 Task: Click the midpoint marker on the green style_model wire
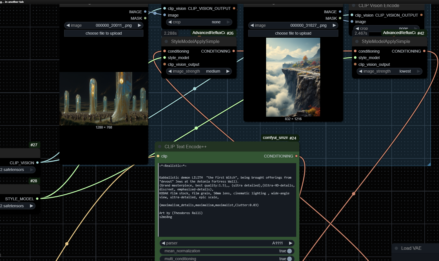coord(196,128)
